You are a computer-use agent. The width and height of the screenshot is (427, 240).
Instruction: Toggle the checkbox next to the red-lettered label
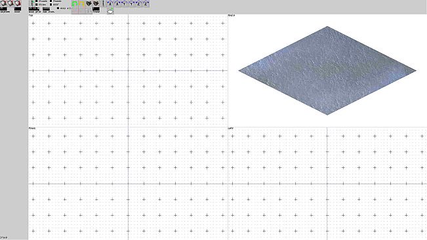tap(37, 1)
